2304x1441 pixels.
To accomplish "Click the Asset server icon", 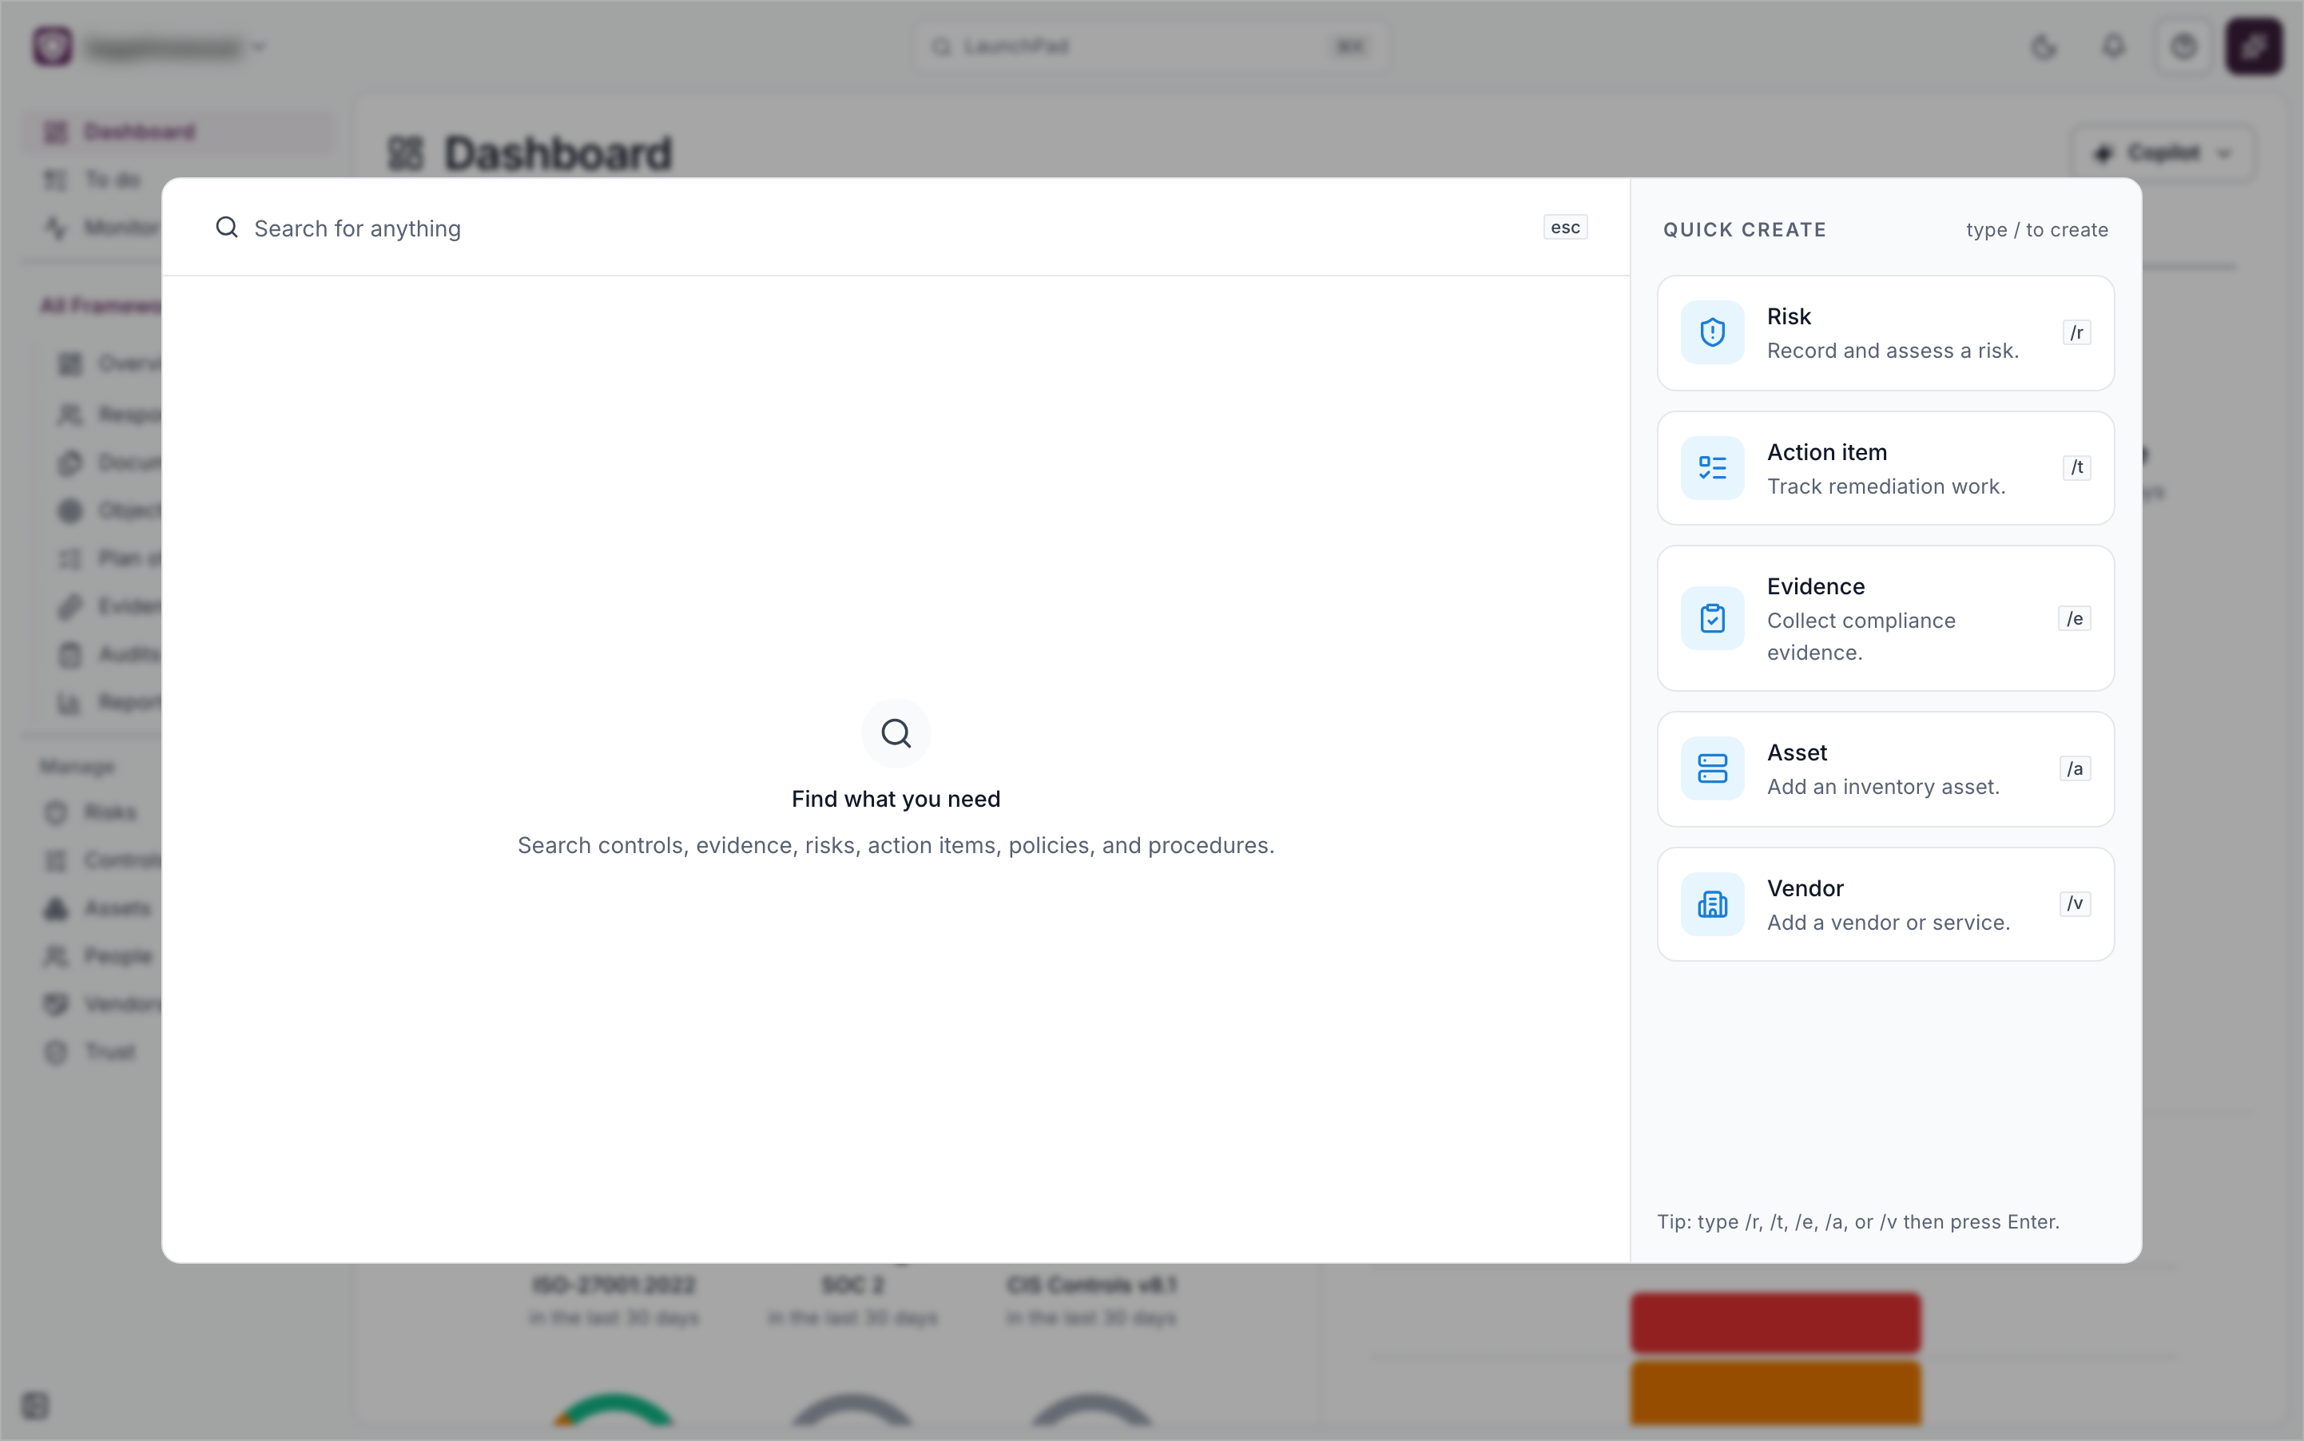I will [x=1712, y=768].
